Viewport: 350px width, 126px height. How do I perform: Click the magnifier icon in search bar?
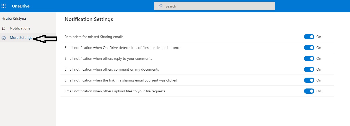click(161, 6)
